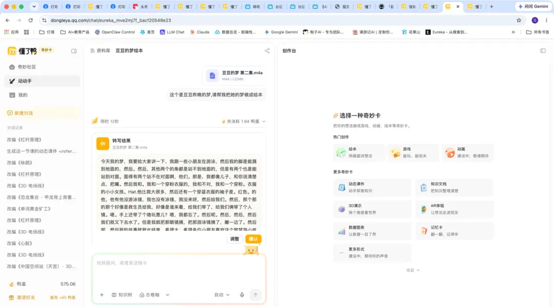Open history chat 改编《心脏》
This screenshot has width=554, height=307.
click(20, 244)
